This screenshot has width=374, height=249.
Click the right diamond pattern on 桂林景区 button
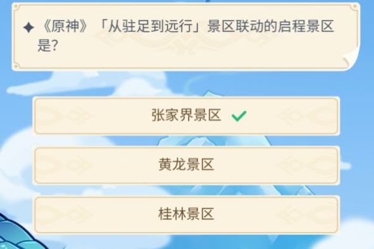pyautogui.click(x=307, y=215)
